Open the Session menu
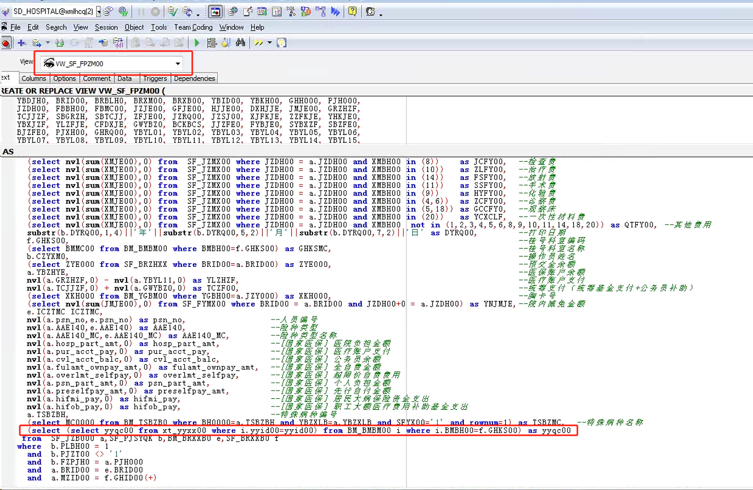The width and height of the screenshot is (753, 490). (106, 27)
